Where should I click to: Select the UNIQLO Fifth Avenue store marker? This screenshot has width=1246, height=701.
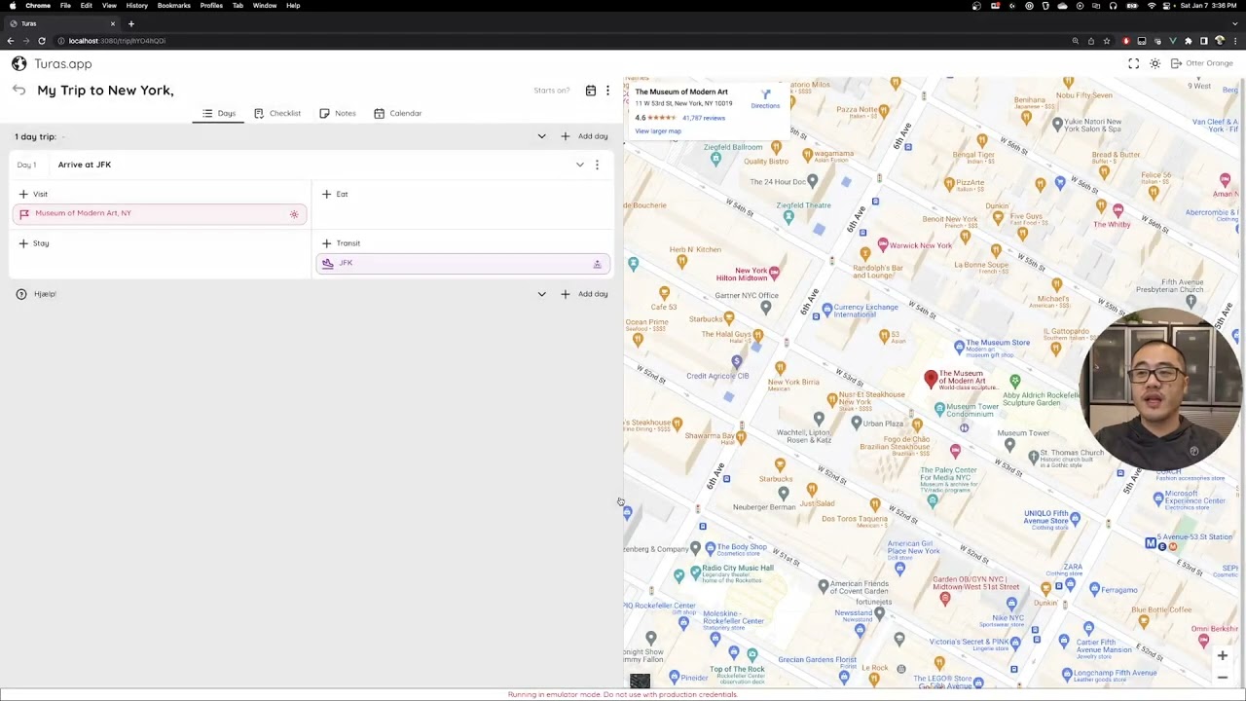tap(1075, 519)
